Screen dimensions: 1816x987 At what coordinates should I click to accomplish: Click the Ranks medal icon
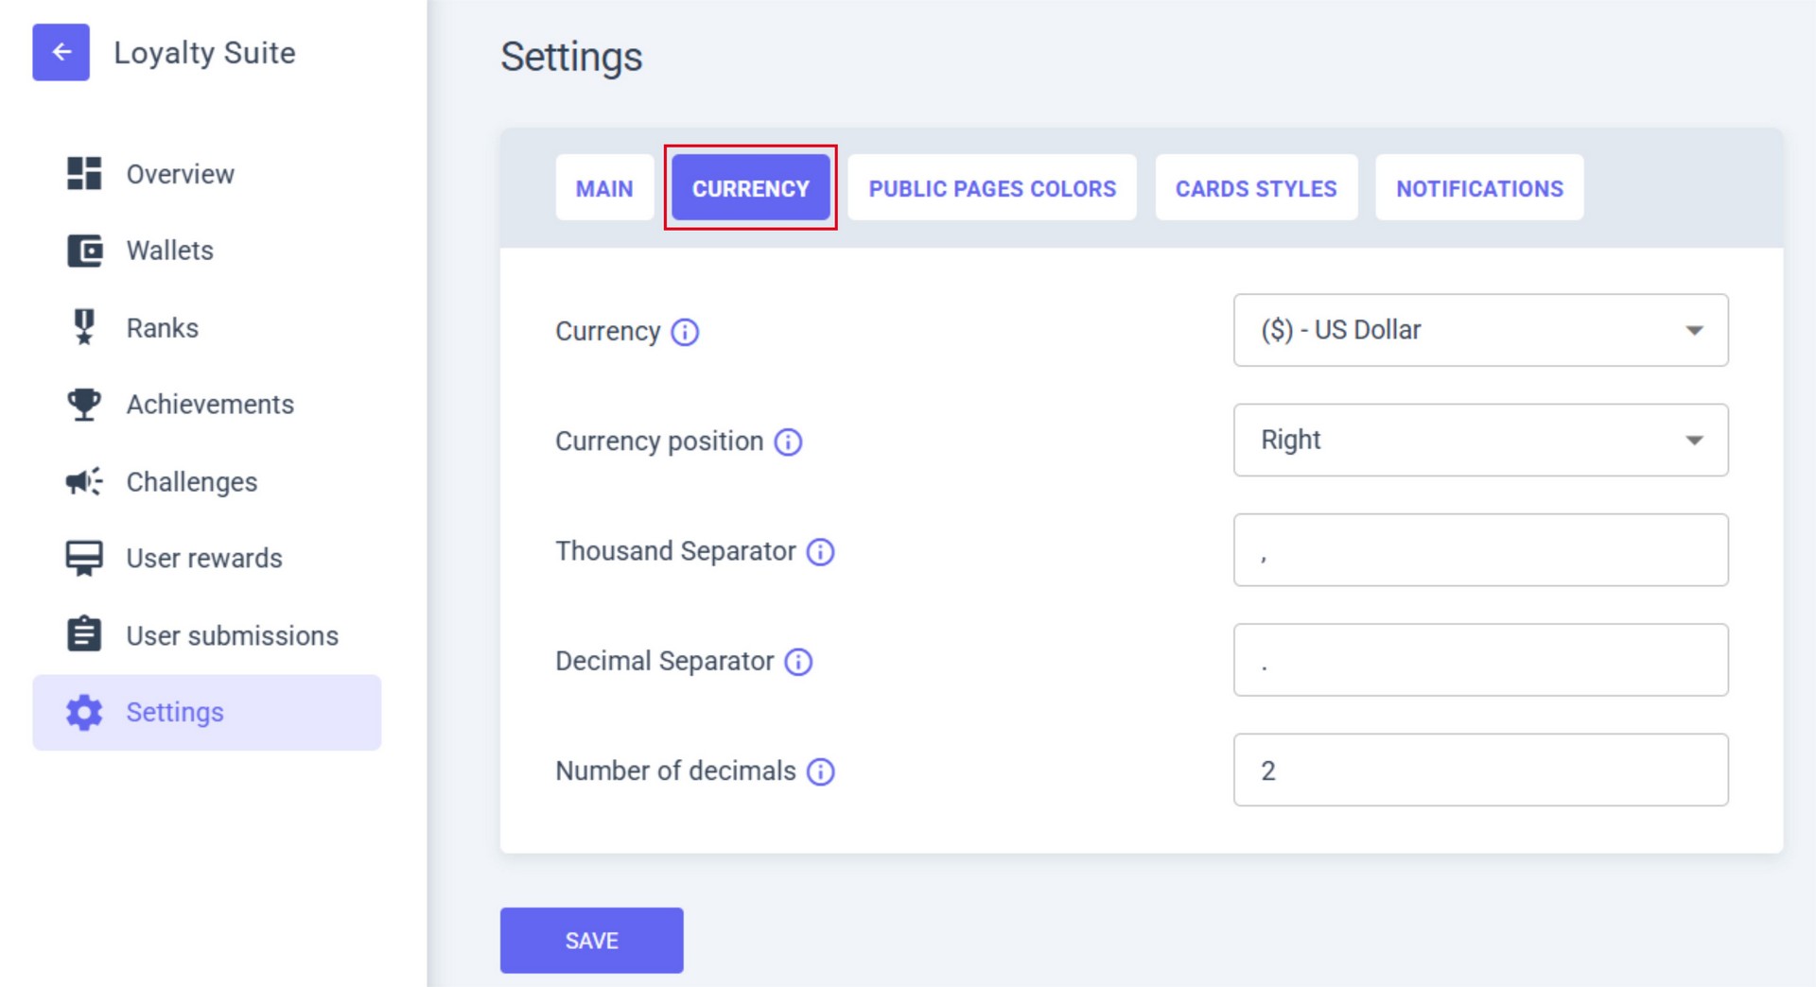84,327
